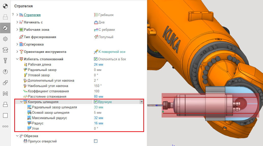Click the 'К поворотной оси' value
The image size is (263, 146).
112,52
